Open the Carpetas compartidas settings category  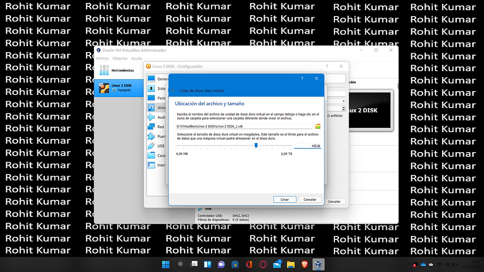coord(158,155)
